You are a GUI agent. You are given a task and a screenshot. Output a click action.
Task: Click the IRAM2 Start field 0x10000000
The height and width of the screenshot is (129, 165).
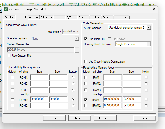pos(113,106)
